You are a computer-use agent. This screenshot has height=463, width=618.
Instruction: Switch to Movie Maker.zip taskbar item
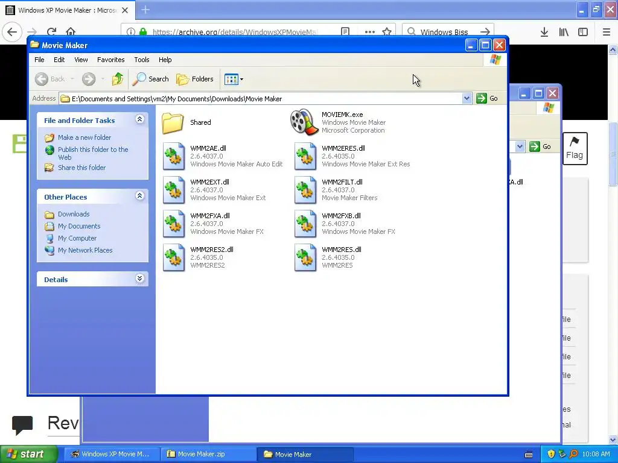pyautogui.click(x=208, y=454)
